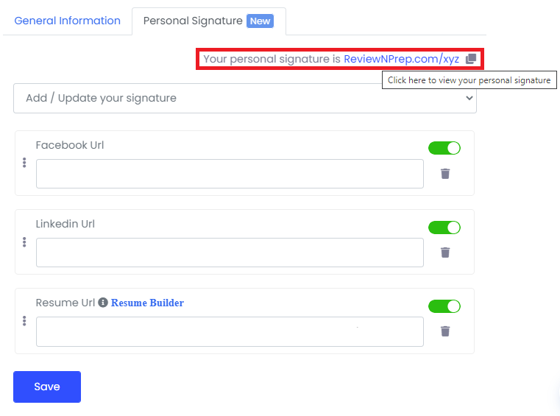Open the Resume Builder link
The image size is (560, 416).
[x=147, y=303]
